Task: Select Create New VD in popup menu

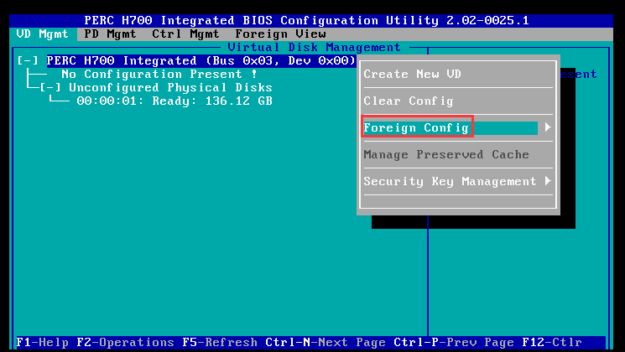Action: [x=412, y=74]
